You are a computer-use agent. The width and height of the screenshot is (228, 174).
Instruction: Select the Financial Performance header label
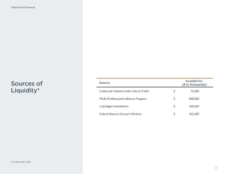[23, 7]
